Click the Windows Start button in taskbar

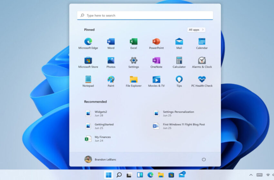coord(109,175)
